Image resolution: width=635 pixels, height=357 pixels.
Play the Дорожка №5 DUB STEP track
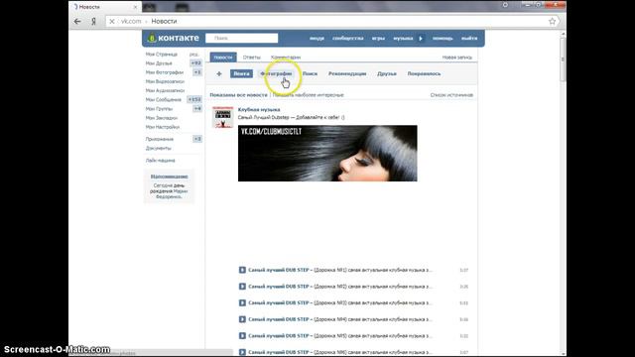click(242, 335)
